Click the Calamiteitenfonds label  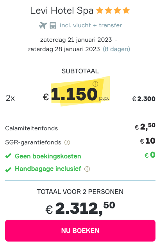click(x=32, y=128)
